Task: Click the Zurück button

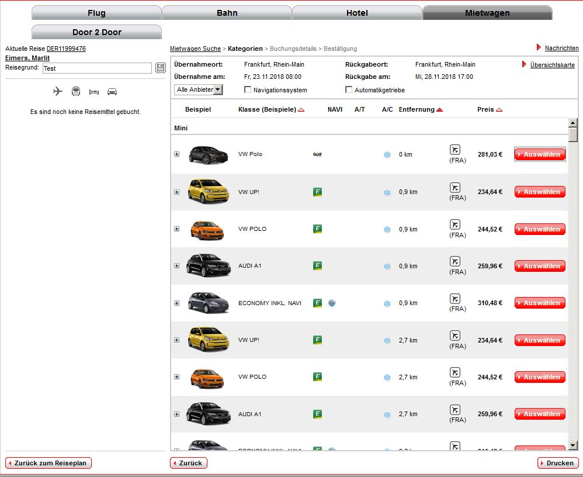Action: point(189,463)
